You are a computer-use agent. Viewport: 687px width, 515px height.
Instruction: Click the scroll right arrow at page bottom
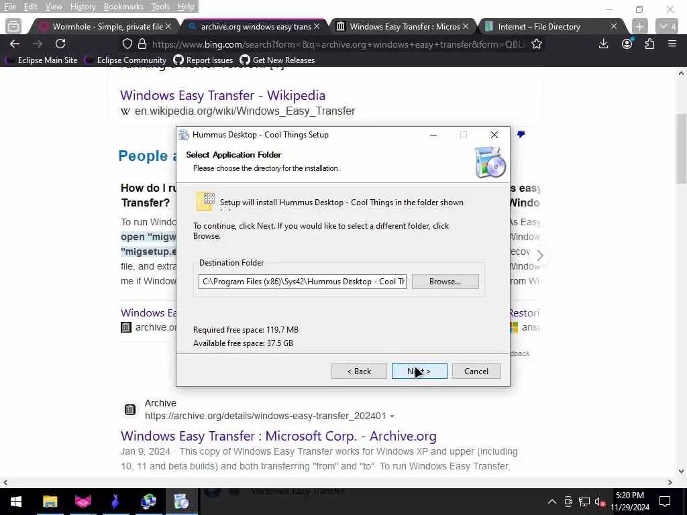click(x=670, y=482)
